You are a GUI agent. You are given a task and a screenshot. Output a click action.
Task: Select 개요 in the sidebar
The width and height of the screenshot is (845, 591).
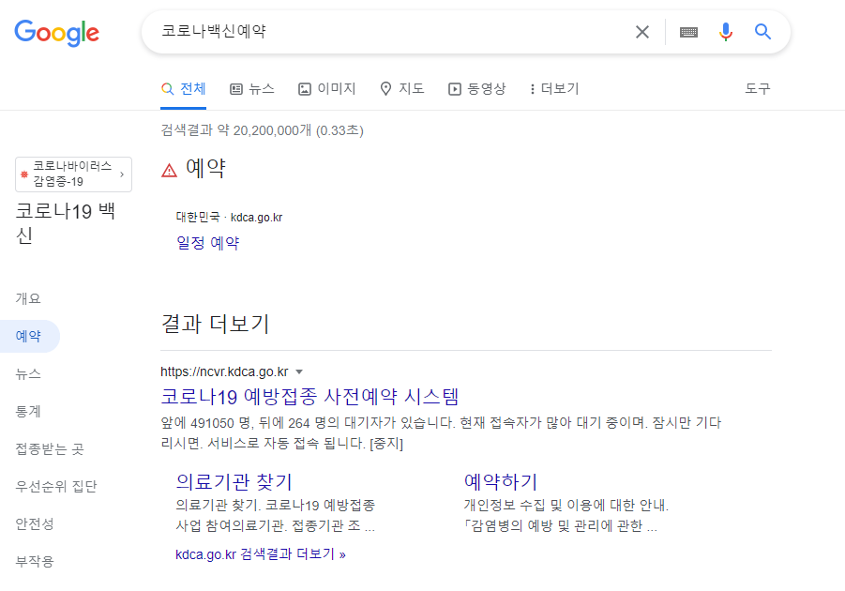[x=28, y=298]
